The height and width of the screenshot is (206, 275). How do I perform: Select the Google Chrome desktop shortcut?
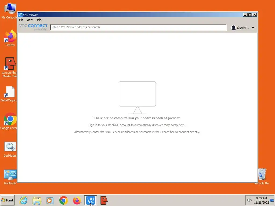tap(9, 121)
